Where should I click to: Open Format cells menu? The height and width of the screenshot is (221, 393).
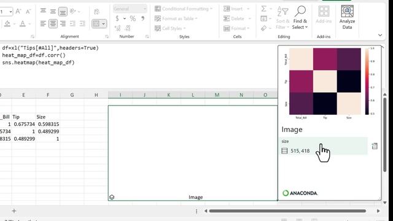[236, 28]
